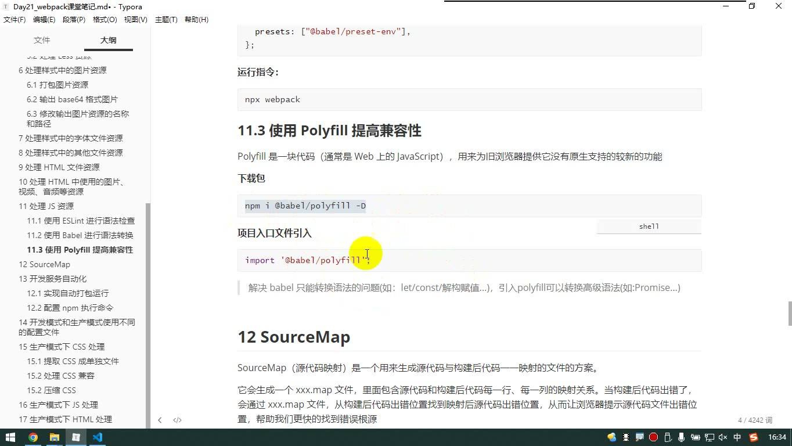The height and width of the screenshot is (446, 792).
Task: Open the Sogou input tray icon
Action: (754, 437)
